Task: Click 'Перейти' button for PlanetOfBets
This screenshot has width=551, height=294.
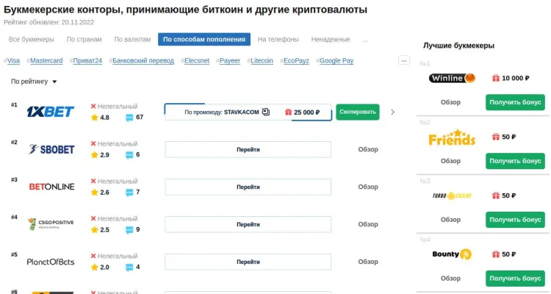Action: (248, 262)
